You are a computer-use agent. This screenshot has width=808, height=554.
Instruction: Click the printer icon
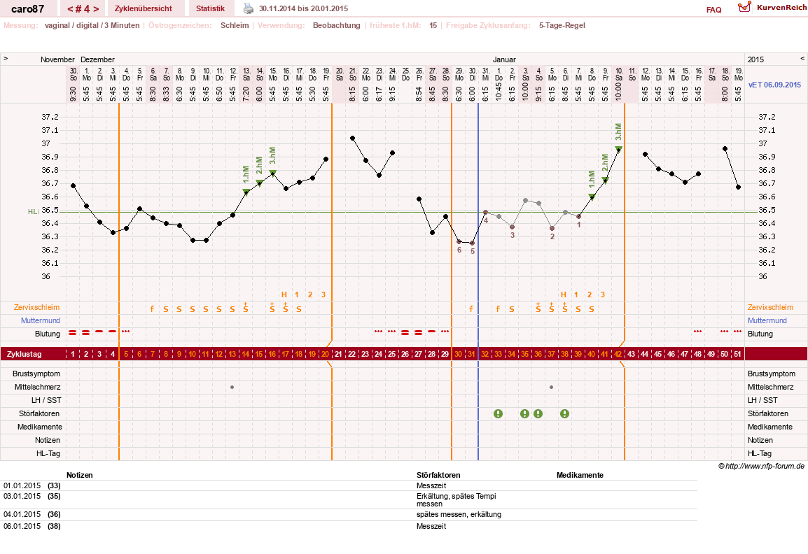tap(249, 9)
